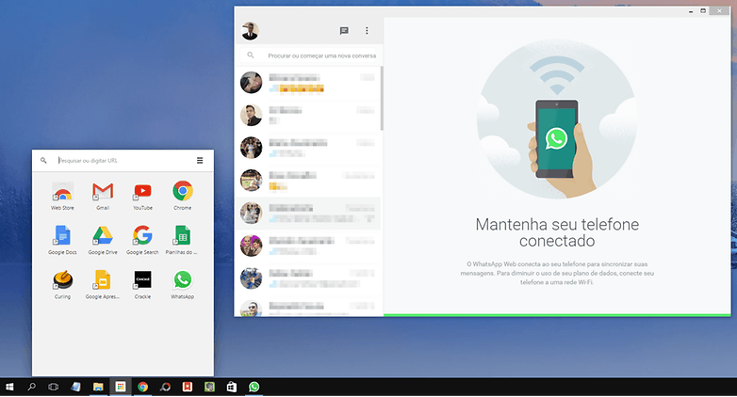Click the launcher search magnifier icon
This screenshot has height=397, width=737.
(43, 161)
